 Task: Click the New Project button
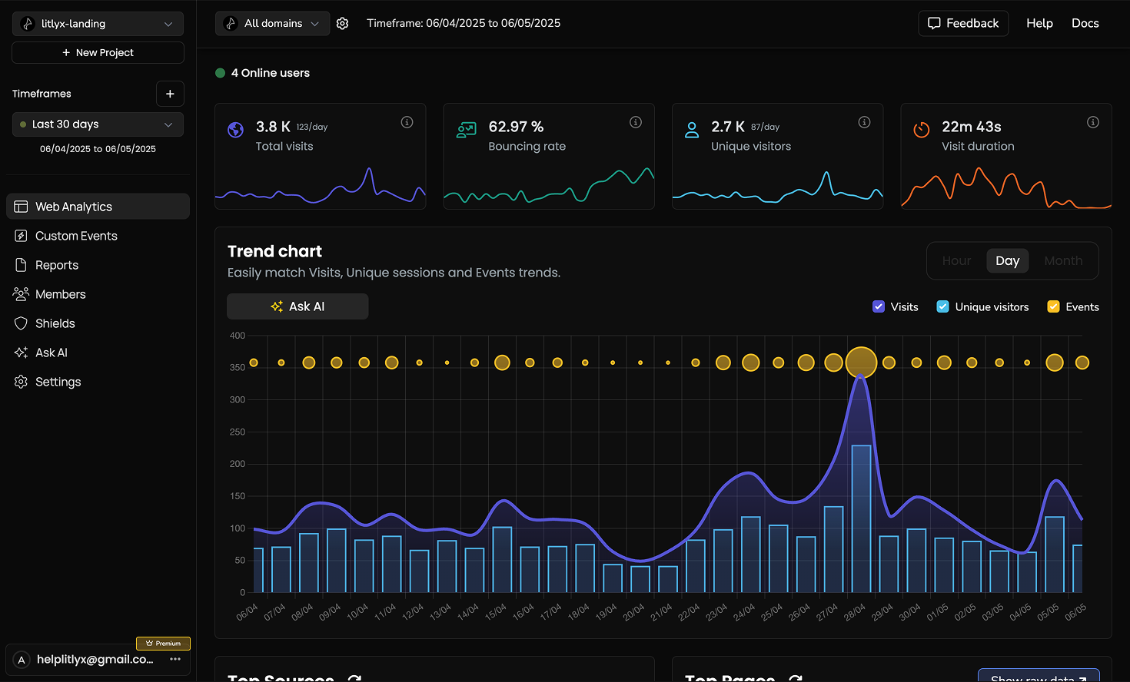[98, 52]
